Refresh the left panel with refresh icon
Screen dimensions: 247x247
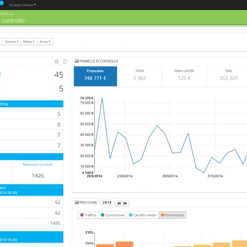tap(65, 61)
